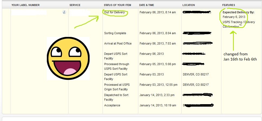
Task: Select the Sorting Complete status entry
Action: 115,33
